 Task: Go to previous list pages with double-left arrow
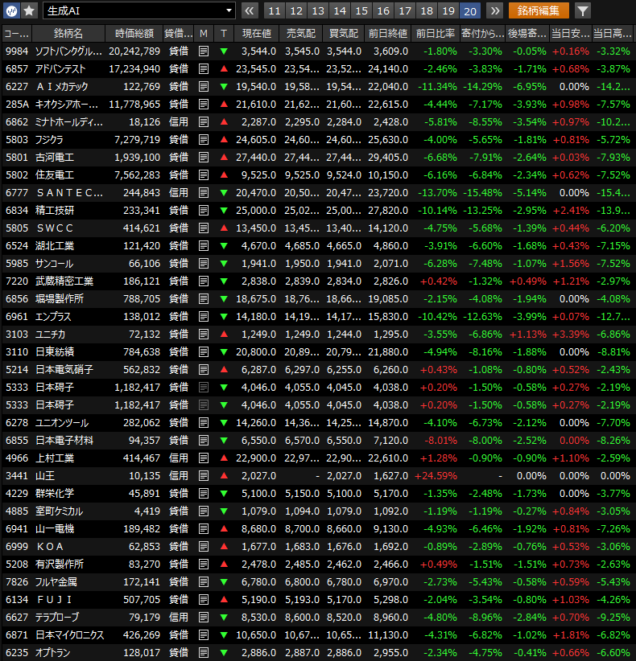click(x=249, y=10)
